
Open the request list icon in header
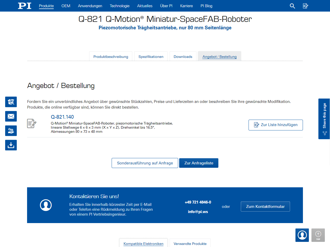306,6
